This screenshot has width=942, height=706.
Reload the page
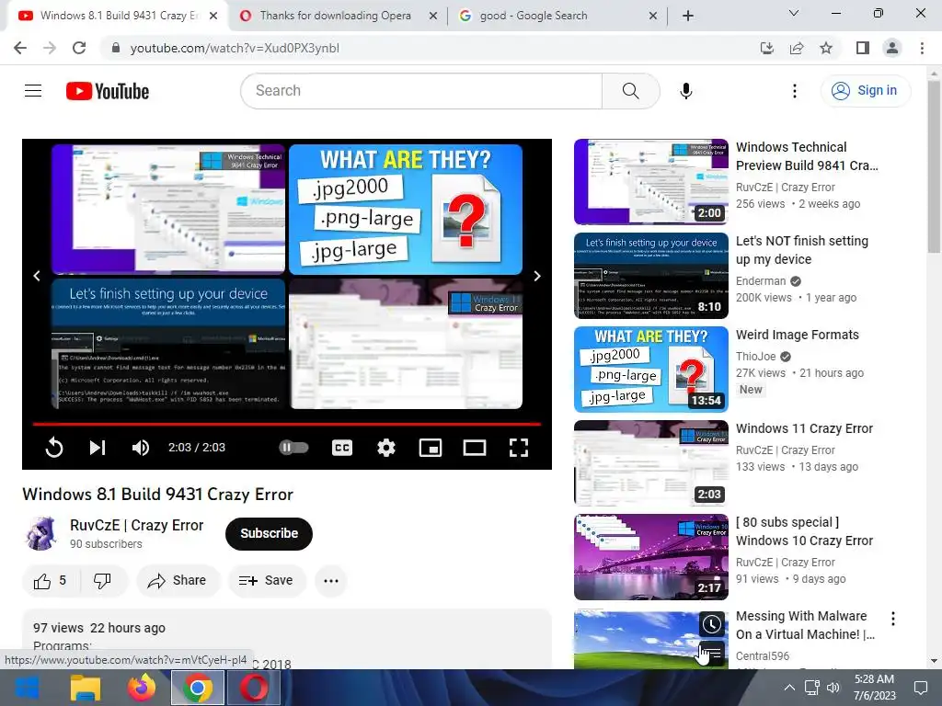click(79, 48)
